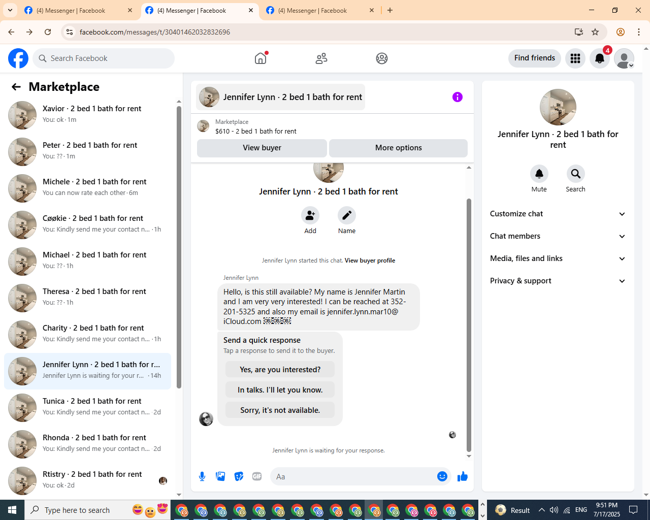Expand Chat members section

[558, 236]
